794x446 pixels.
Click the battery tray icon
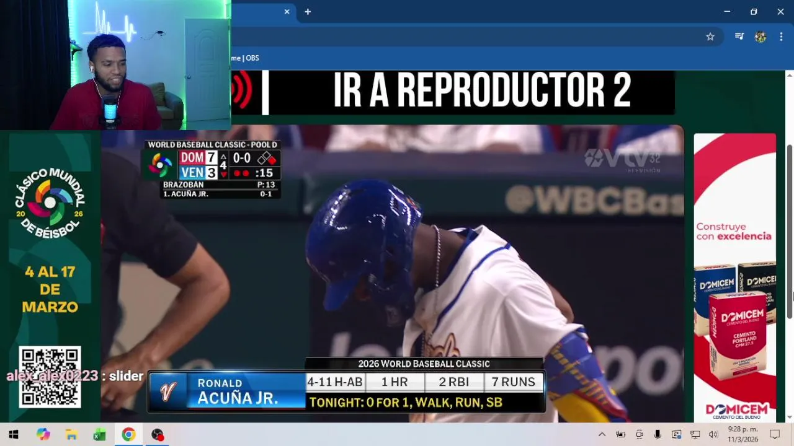coord(620,434)
